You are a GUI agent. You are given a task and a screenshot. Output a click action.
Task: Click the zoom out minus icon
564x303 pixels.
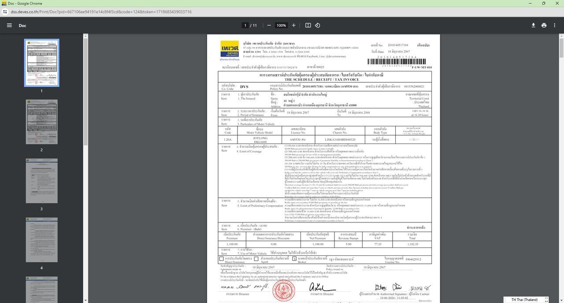click(269, 26)
